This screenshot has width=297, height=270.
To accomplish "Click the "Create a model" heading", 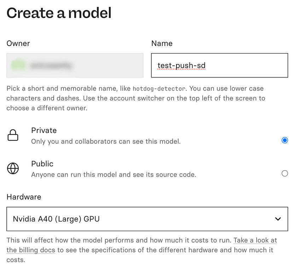I will 59,13.
